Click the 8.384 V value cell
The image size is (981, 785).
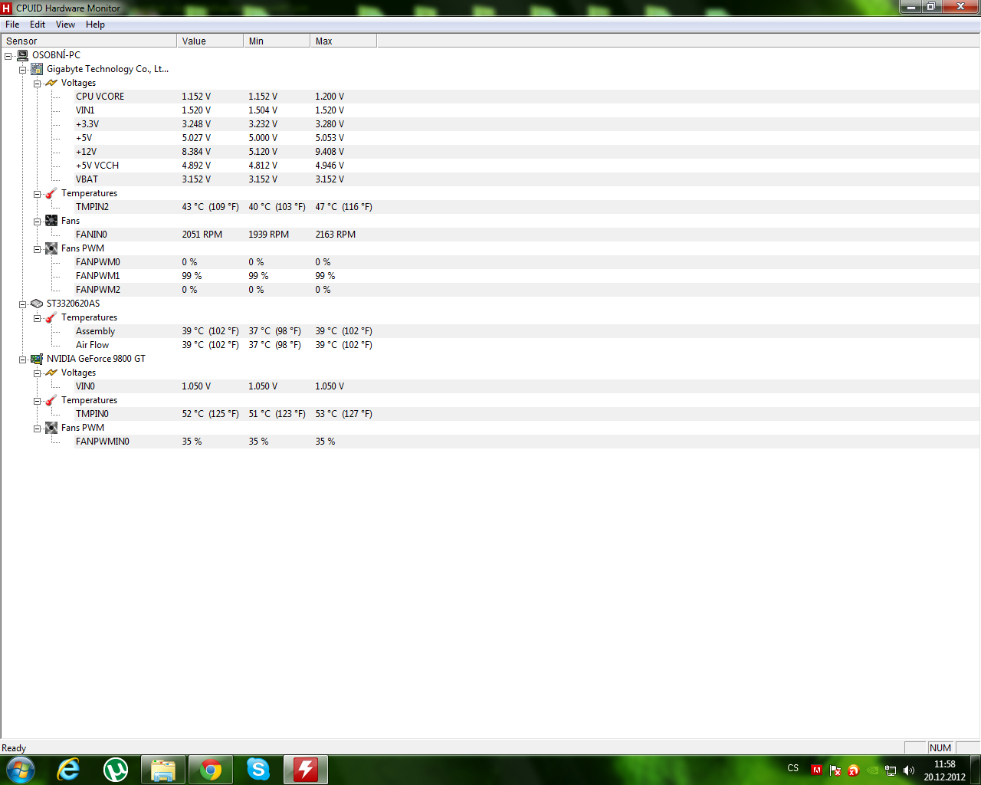pos(196,152)
